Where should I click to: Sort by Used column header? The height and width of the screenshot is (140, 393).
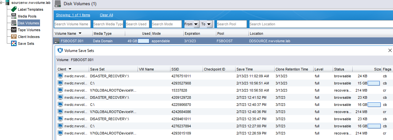(x=138, y=33)
